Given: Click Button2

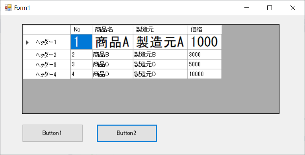Looking at the screenshot, I should 127,133.
